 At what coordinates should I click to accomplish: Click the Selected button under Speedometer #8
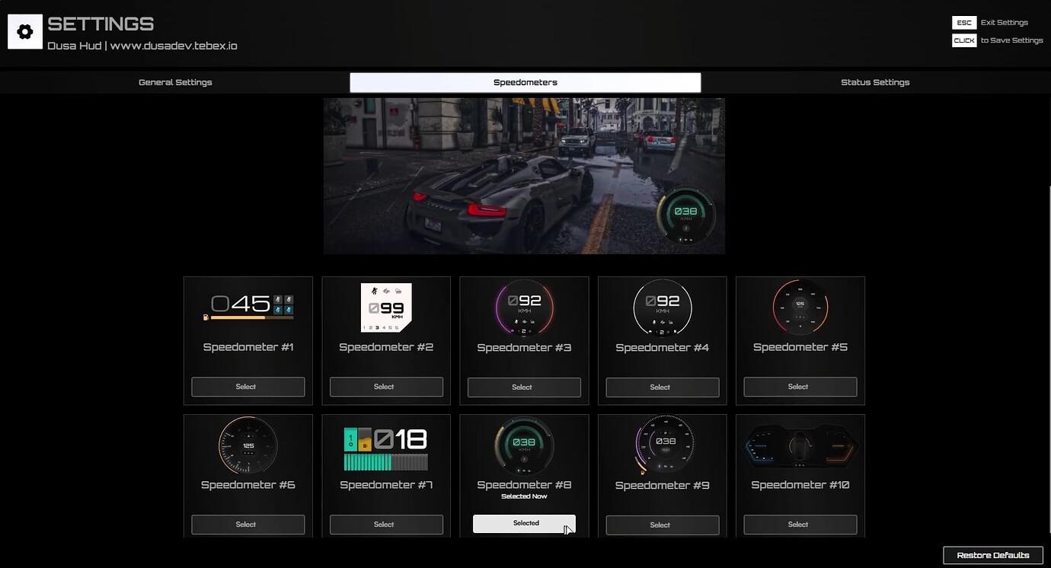[523, 523]
